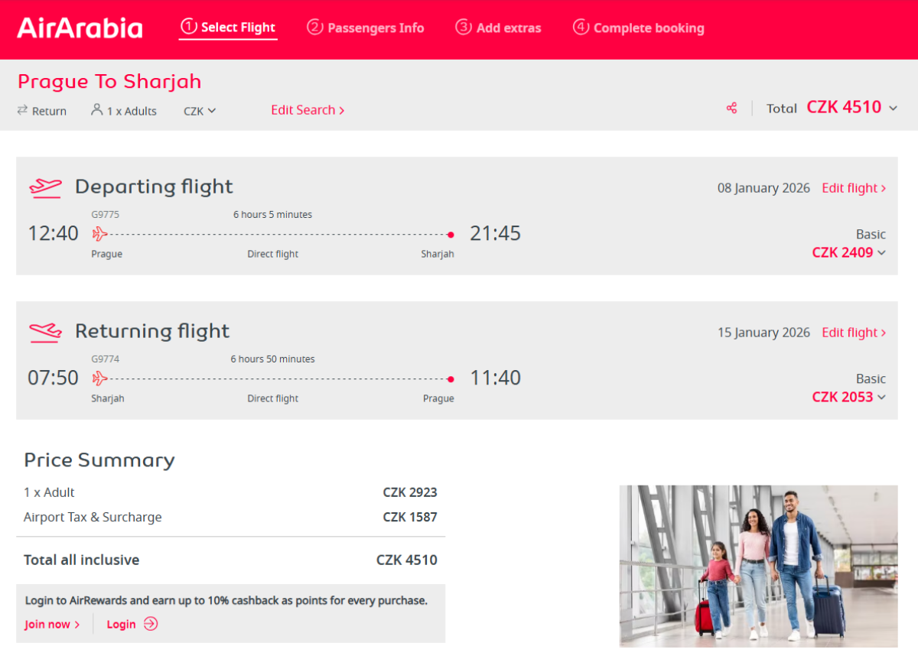Image resolution: width=918 pixels, height=656 pixels.
Task: Click the departing flight takeoff plane icon
Action: (x=45, y=187)
